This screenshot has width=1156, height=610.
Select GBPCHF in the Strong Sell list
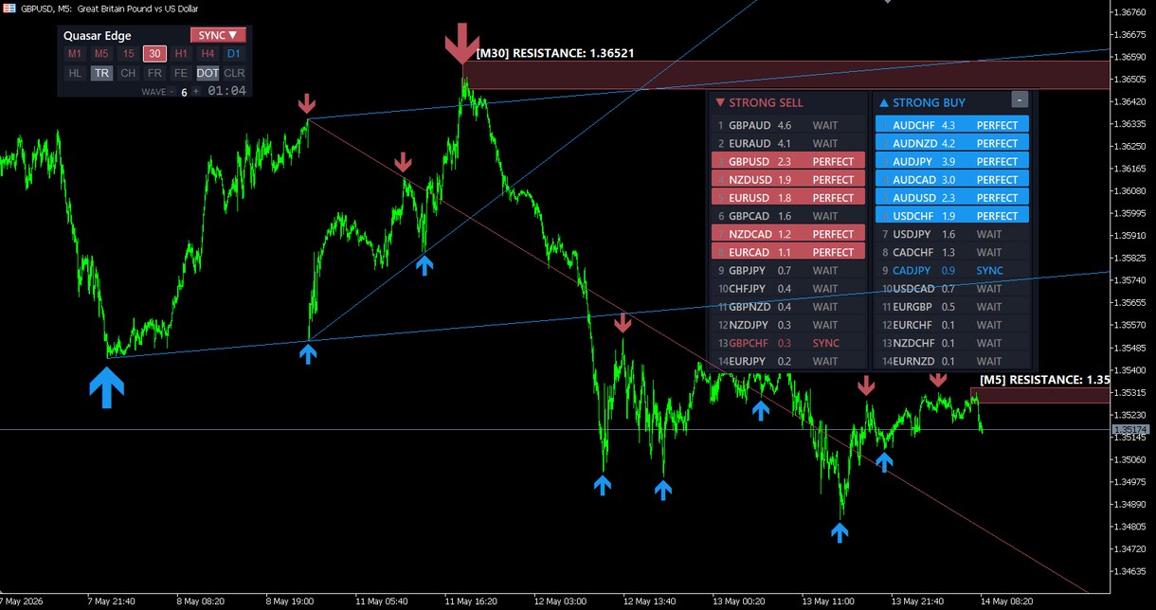pos(788,343)
